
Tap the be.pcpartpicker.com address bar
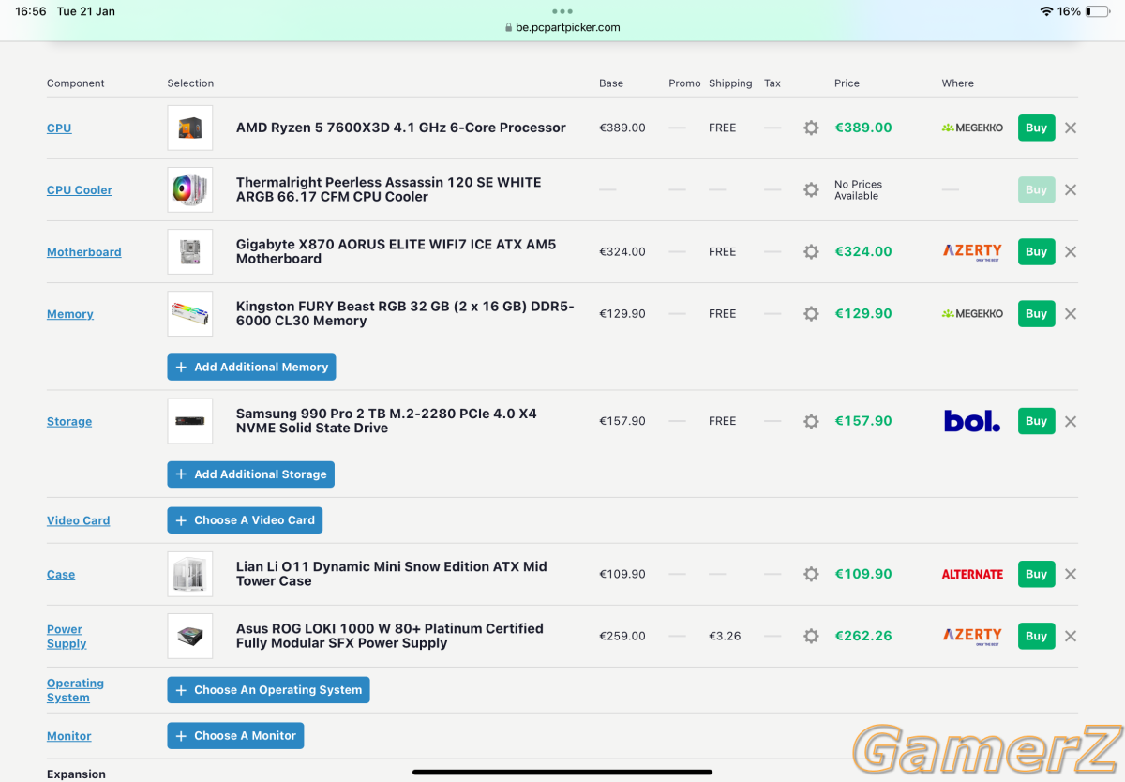pos(562,27)
